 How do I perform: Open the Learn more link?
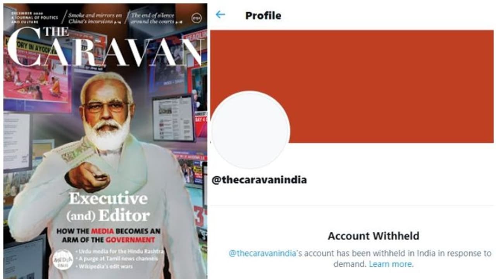point(391,264)
